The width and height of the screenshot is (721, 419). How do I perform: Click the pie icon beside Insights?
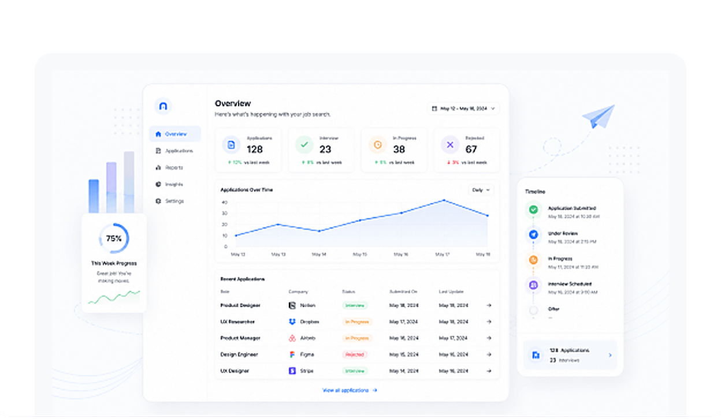[158, 184]
